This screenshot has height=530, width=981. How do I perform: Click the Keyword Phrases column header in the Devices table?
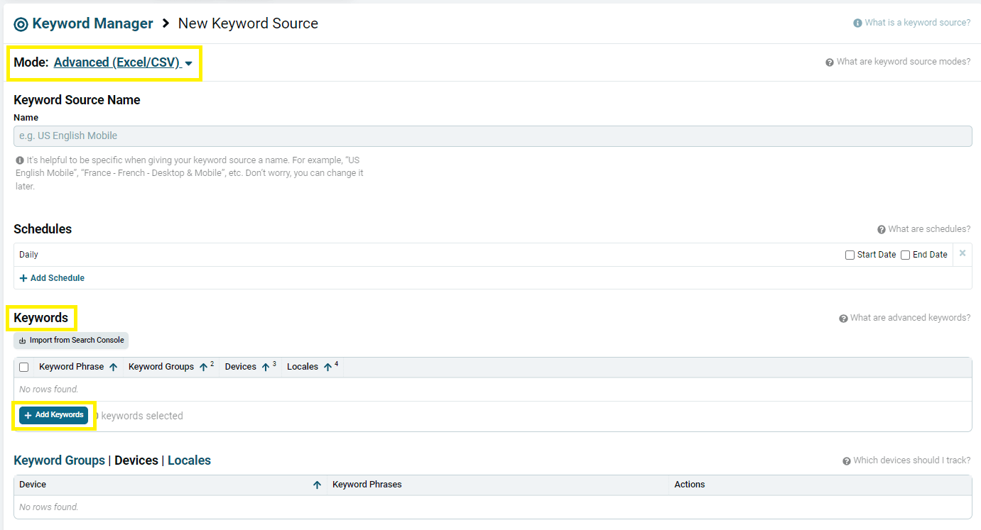pyautogui.click(x=367, y=485)
